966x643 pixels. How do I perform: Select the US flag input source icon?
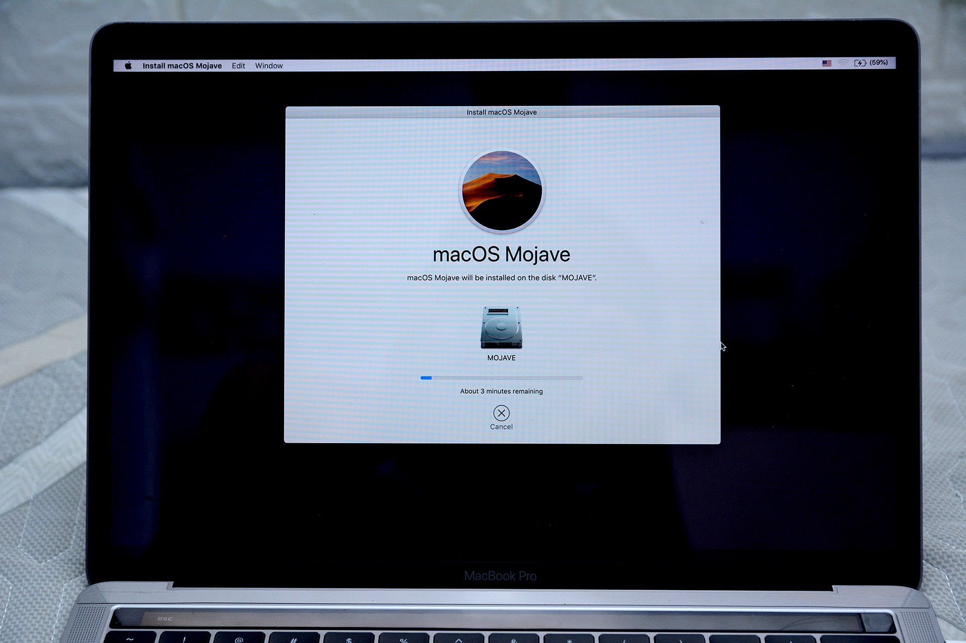(826, 63)
